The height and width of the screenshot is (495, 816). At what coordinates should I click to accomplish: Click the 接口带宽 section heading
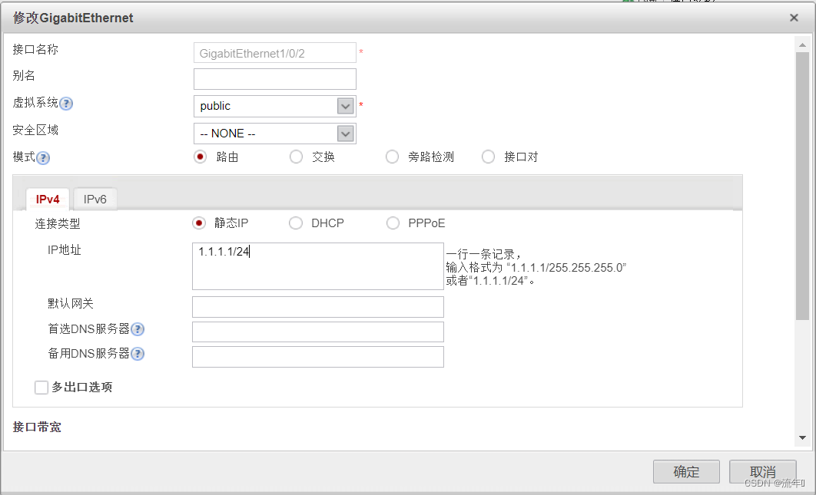tap(37, 427)
